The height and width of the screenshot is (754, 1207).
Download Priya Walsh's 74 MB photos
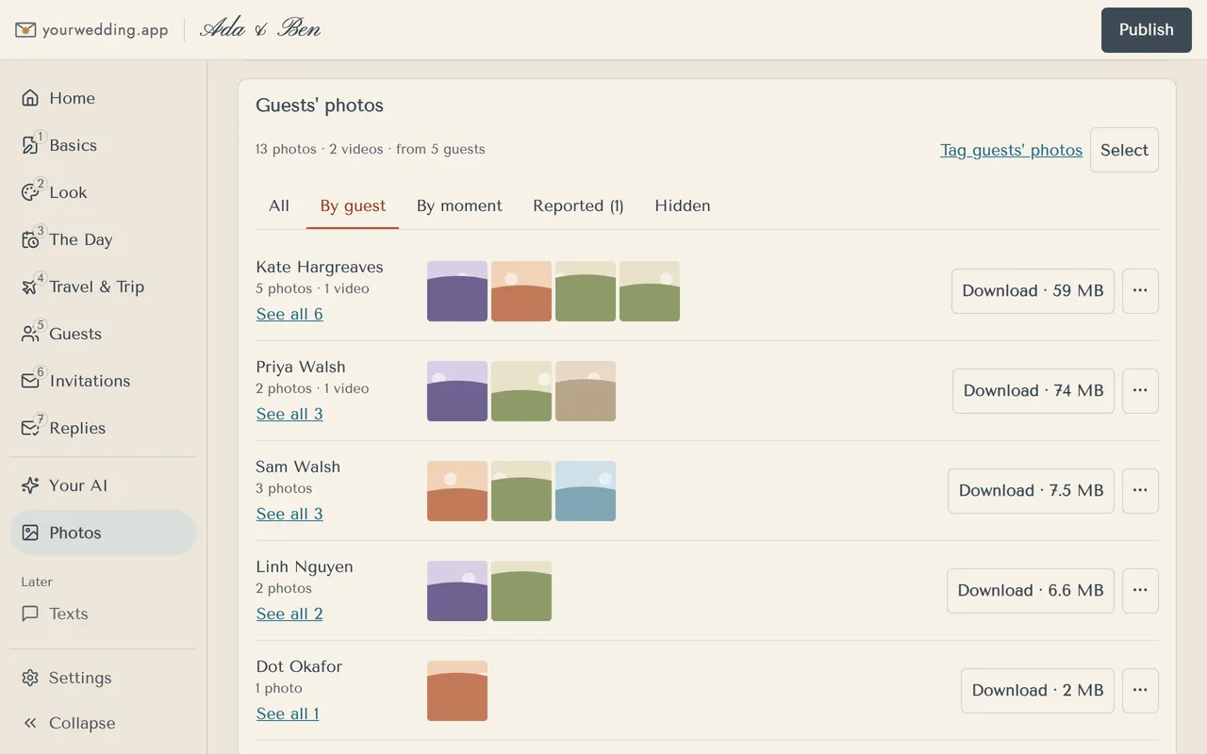[x=1033, y=390]
